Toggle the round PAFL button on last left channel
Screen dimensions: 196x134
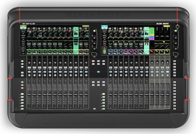pyautogui.click(x=86, y=75)
